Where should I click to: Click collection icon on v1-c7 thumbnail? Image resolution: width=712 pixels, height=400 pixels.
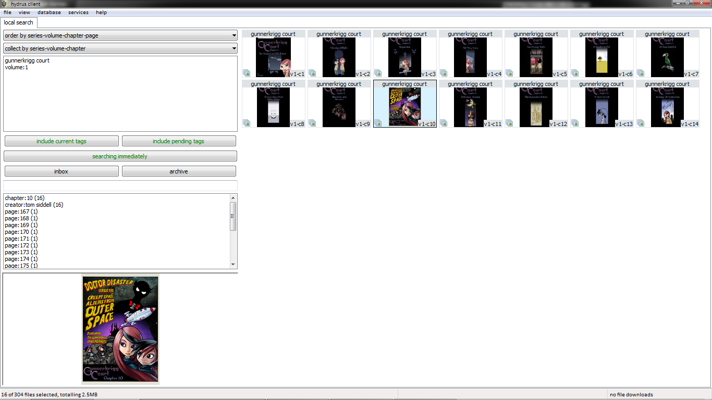point(641,73)
